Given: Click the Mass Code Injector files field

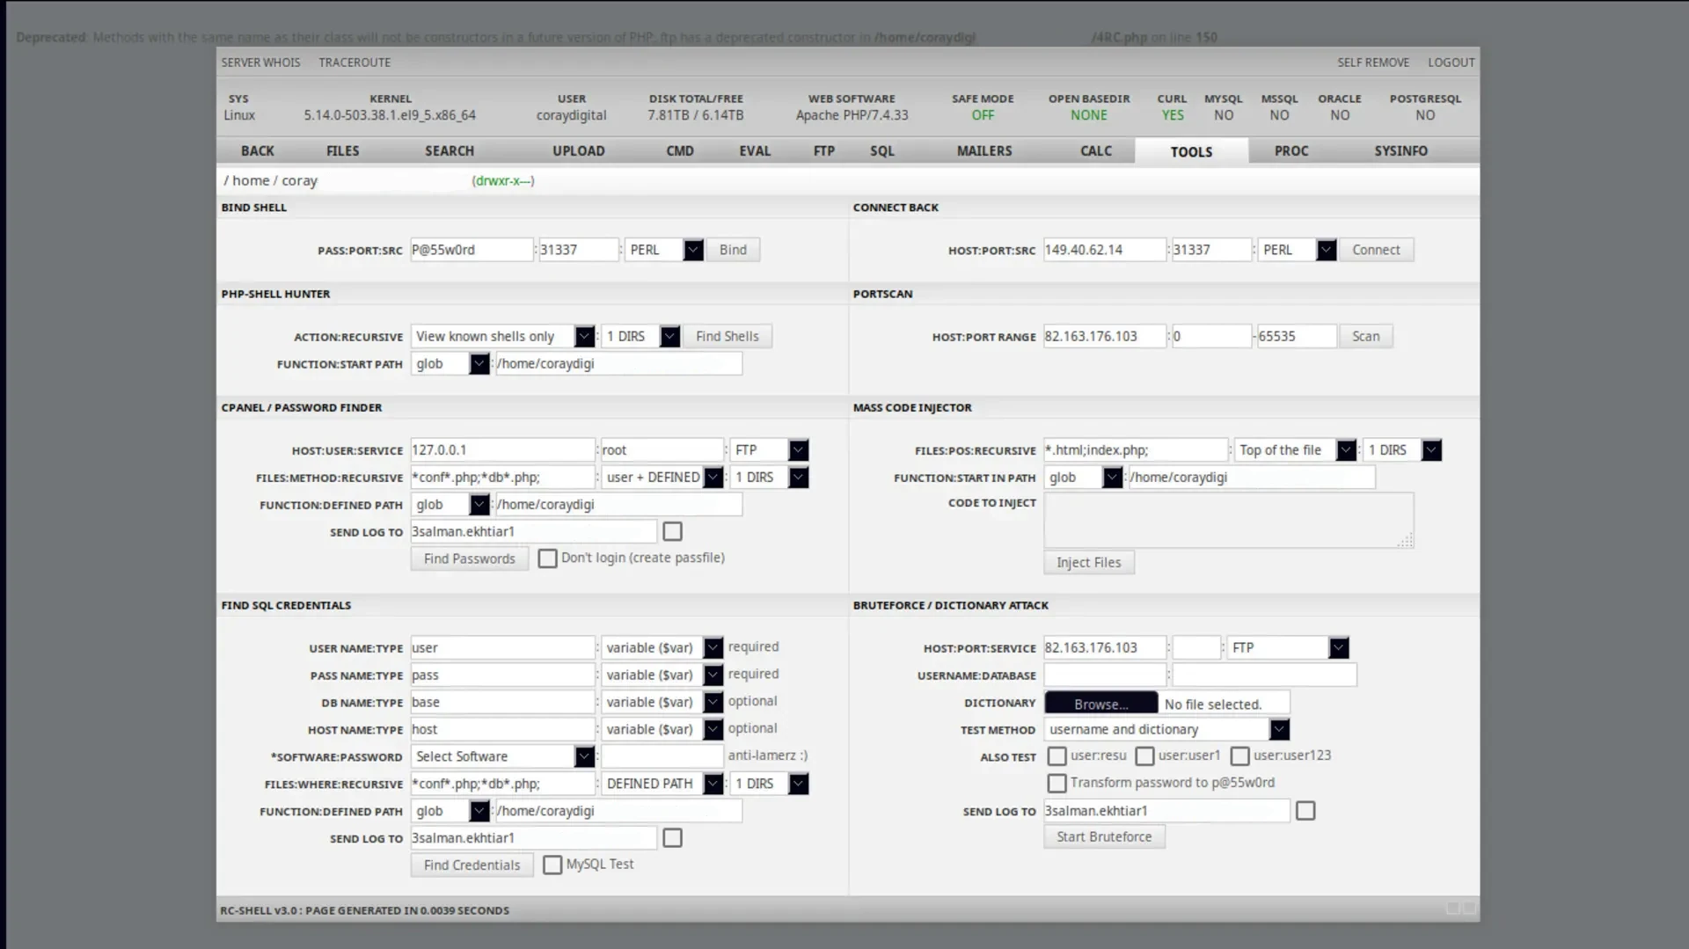Looking at the screenshot, I should click(1136, 449).
